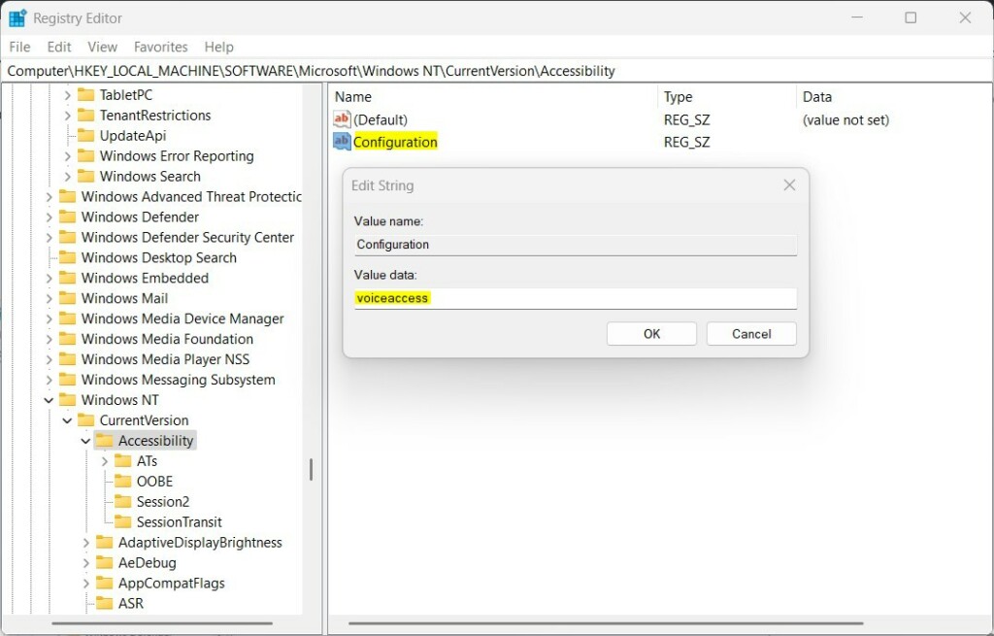Click the CurrentVersion folder icon
Viewport: 994px width, 636px height.
pyautogui.click(x=85, y=419)
